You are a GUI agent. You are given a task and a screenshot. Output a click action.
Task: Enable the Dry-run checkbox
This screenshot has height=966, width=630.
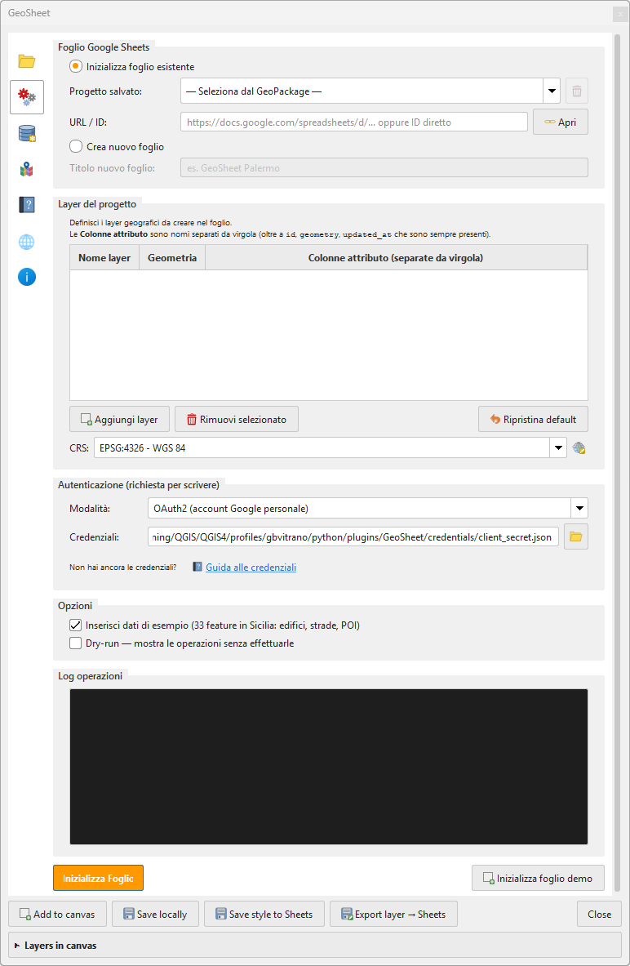[x=75, y=643]
